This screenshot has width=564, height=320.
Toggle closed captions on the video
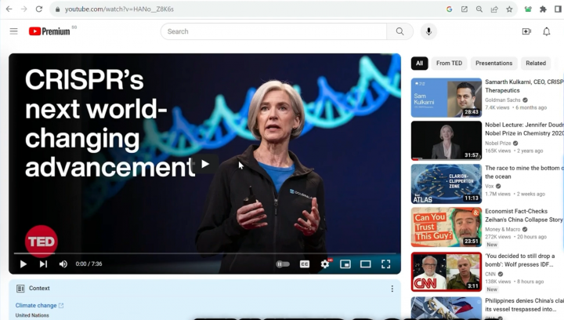(305, 264)
